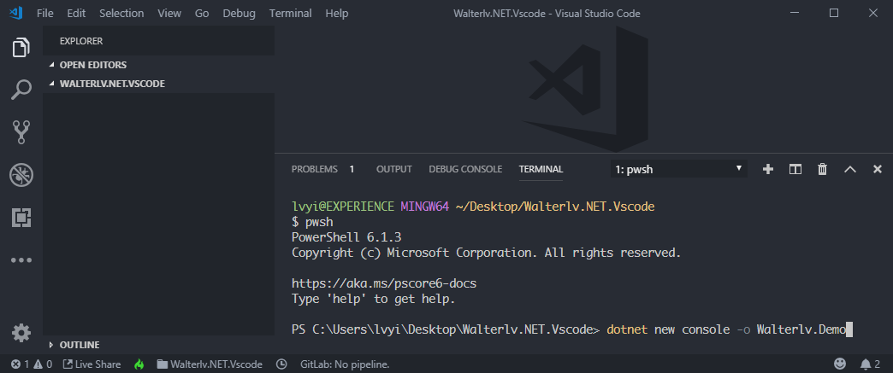Open the Search view icon
Image resolution: width=893 pixels, height=373 pixels.
[x=21, y=89]
